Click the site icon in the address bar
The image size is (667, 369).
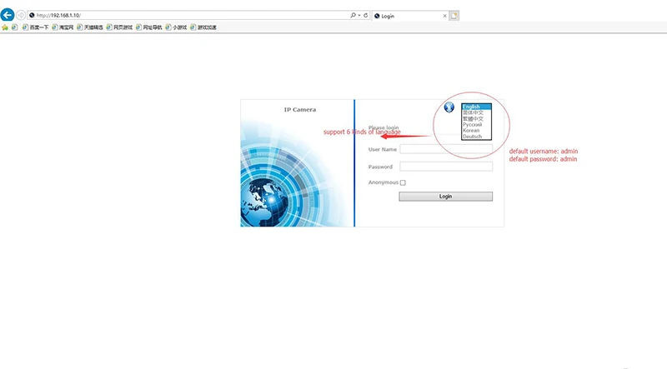tap(32, 15)
